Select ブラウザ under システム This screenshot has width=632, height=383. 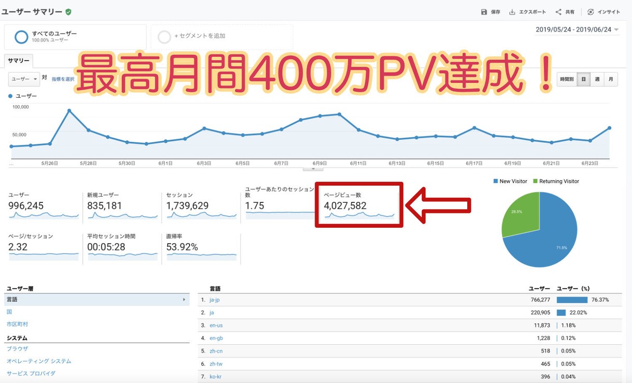pyautogui.click(x=17, y=349)
